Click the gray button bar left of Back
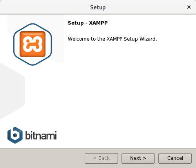 42,158
